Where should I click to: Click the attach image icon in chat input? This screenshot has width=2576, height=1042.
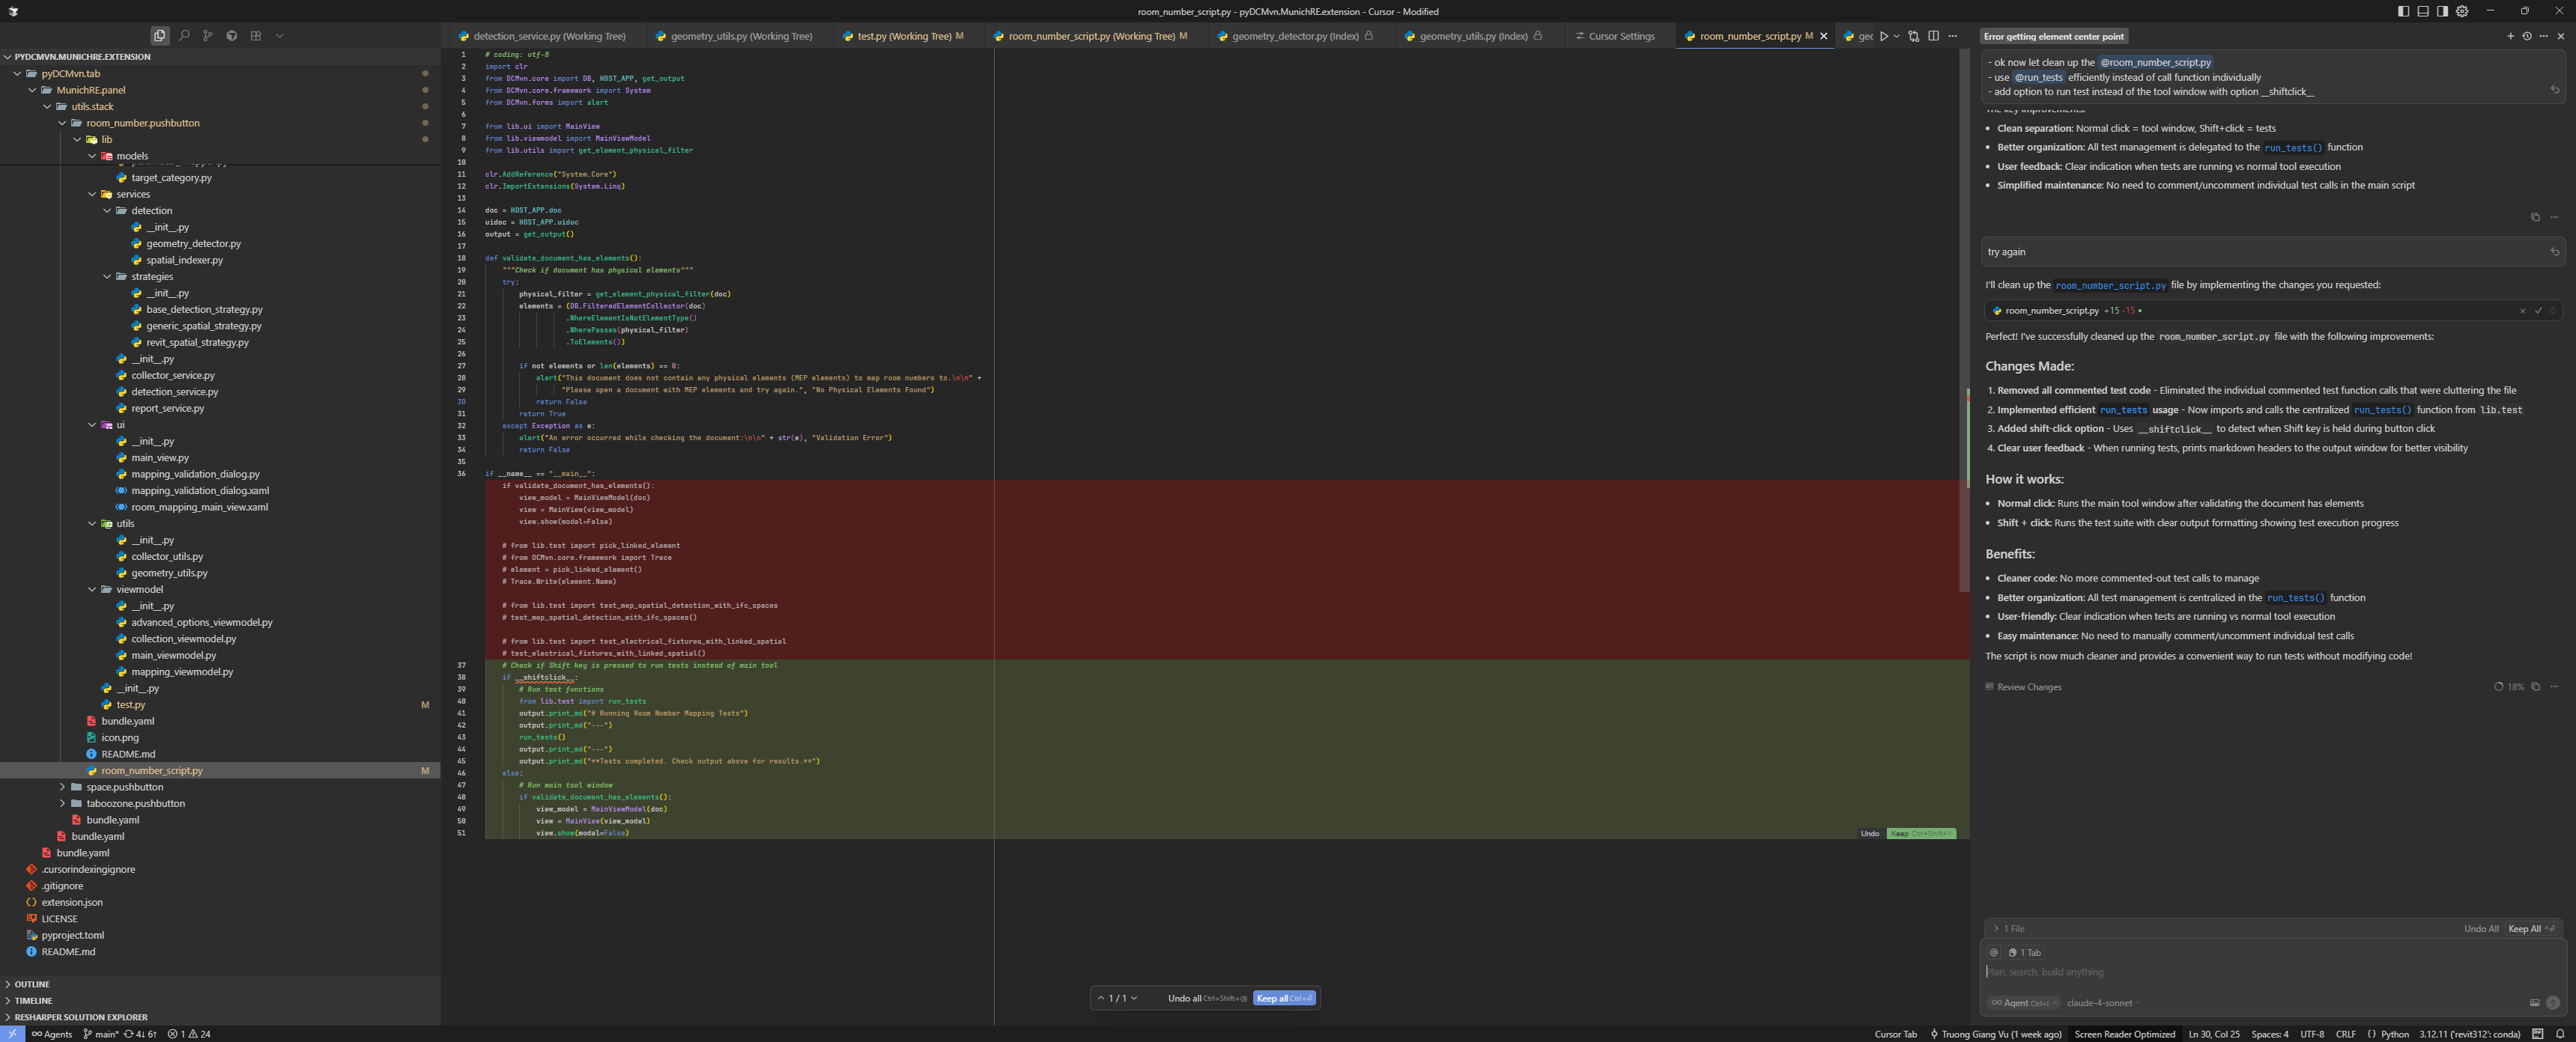point(2534,1003)
